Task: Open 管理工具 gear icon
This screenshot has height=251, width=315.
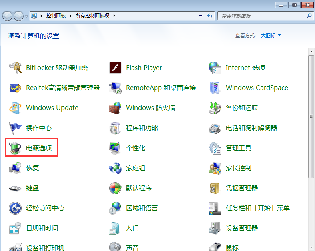Action: 215,148
